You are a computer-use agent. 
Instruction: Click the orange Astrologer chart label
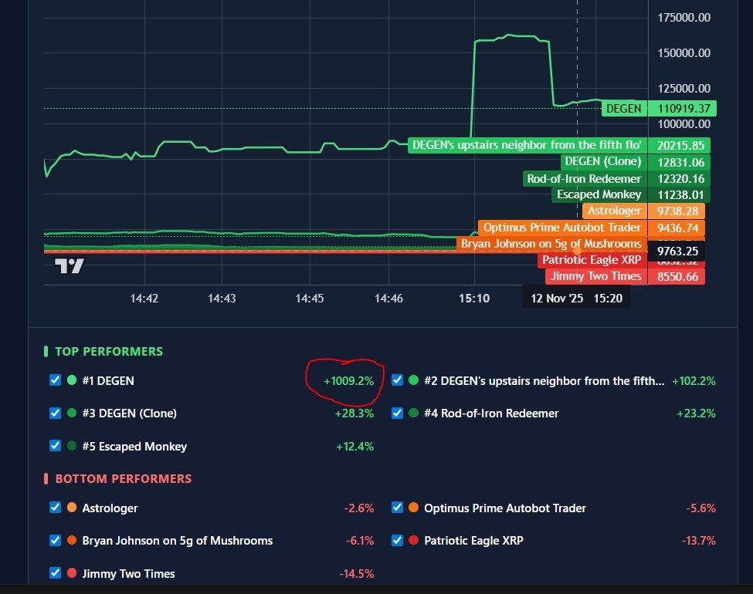614,211
